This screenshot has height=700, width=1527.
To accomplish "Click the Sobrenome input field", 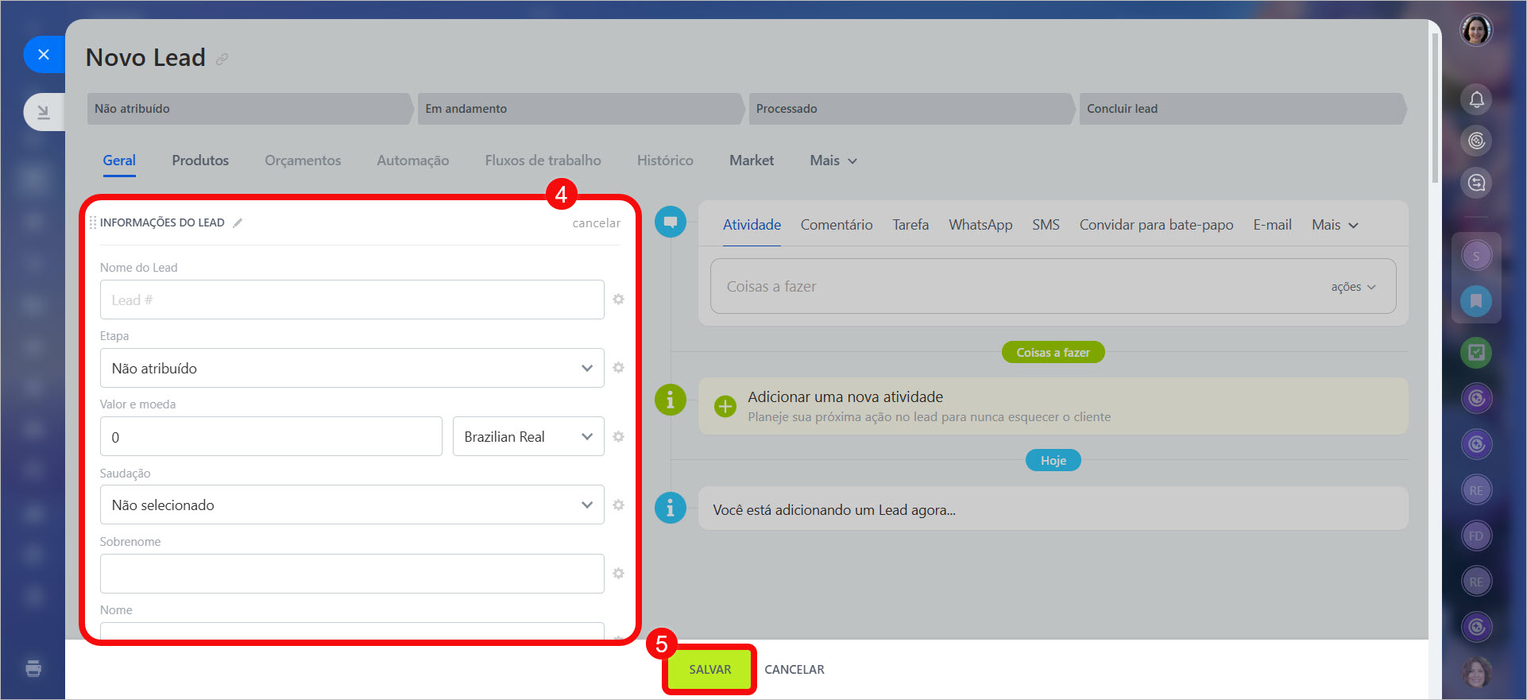I will click(352, 574).
